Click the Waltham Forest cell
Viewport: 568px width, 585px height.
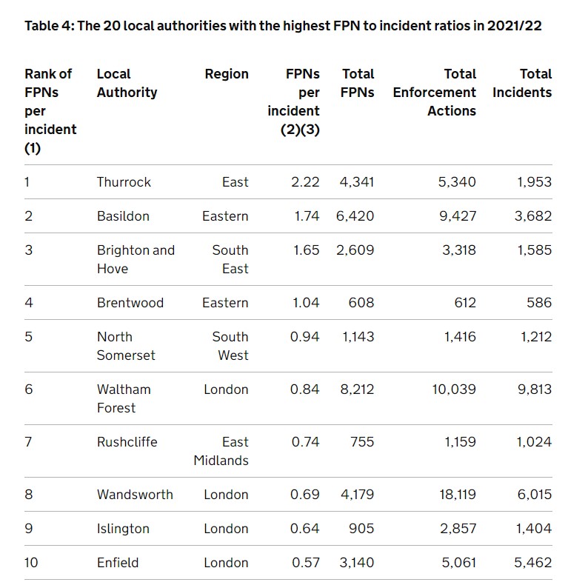[x=124, y=398]
